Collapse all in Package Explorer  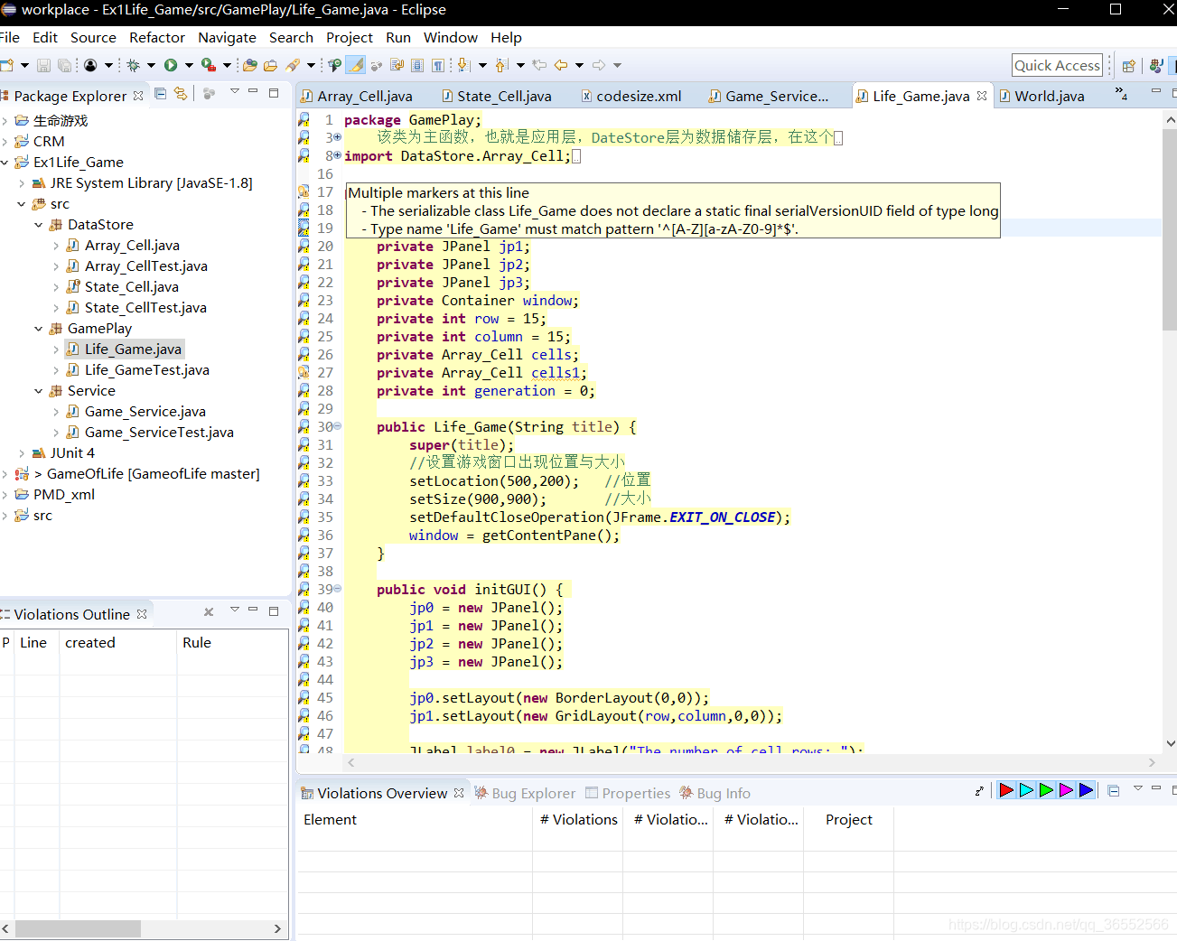click(x=161, y=93)
